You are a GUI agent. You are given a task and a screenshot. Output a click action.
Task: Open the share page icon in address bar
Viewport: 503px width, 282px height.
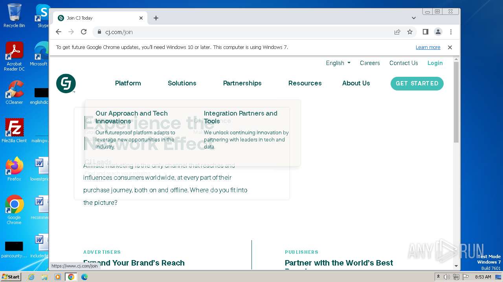point(397,32)
